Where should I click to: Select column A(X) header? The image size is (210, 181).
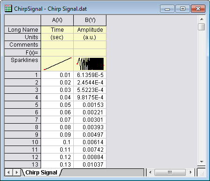[57, 20]
